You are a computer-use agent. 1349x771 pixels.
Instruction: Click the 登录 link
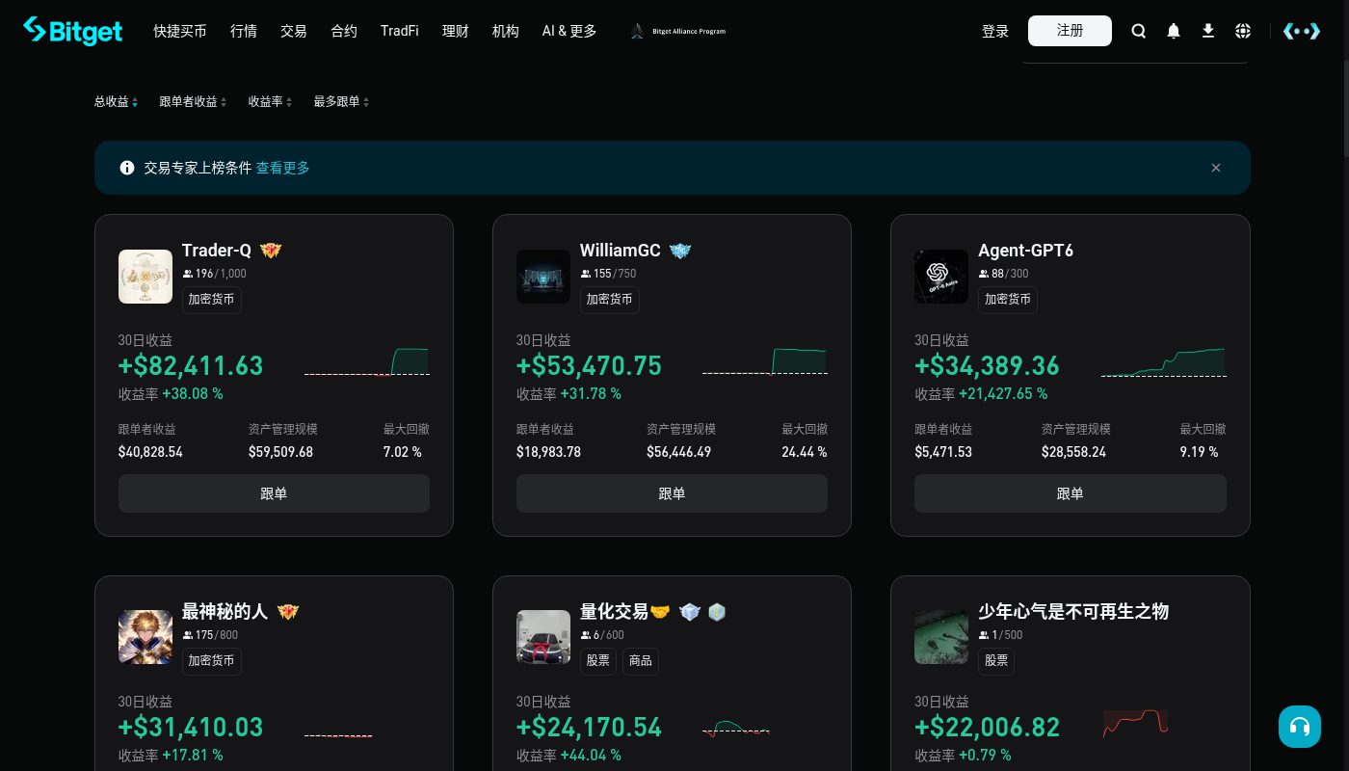(995, 31)
